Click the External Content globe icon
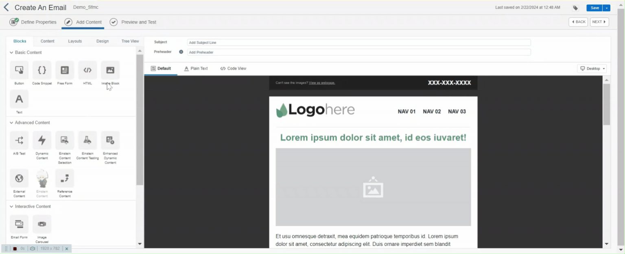Image resolution: width=625 pixels, height=254 pixels. click(19, 178)
